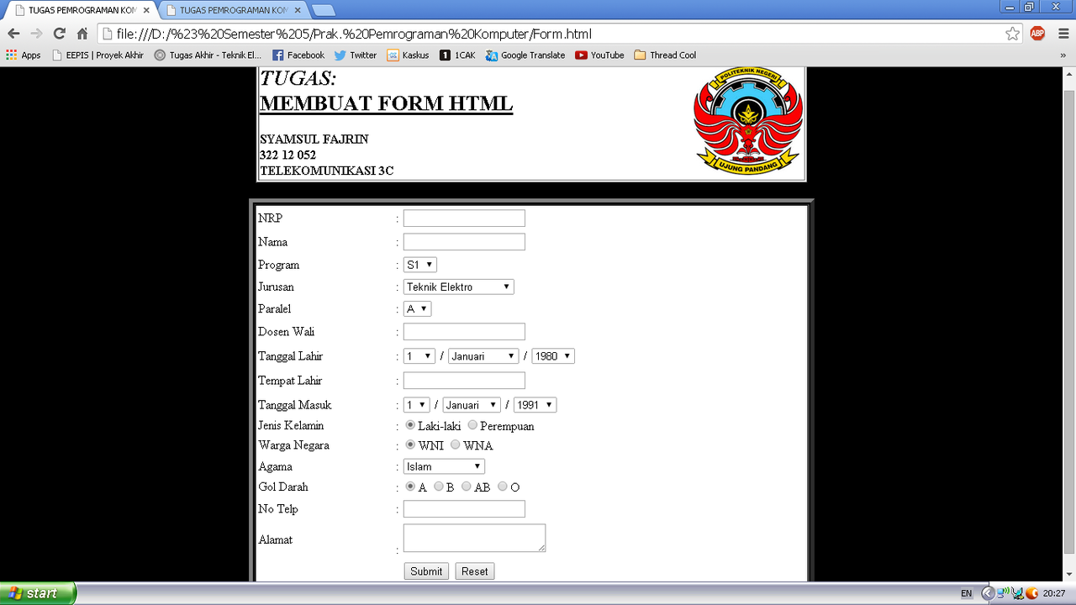This screenshot has width=1076, height=605.
Task: Select blood type A radio button
Action: pos(410,486)
